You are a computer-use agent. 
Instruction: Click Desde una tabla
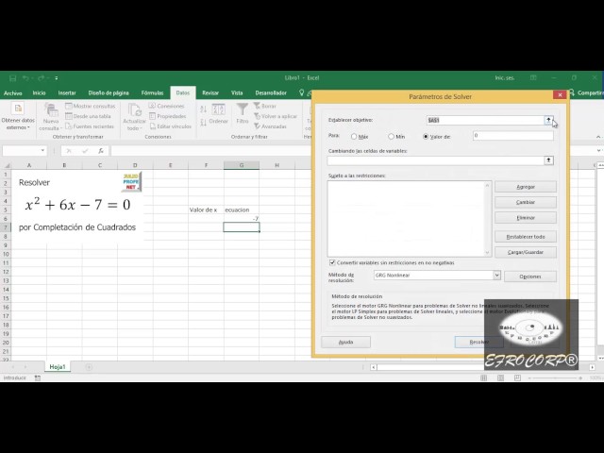pos(88,116)
